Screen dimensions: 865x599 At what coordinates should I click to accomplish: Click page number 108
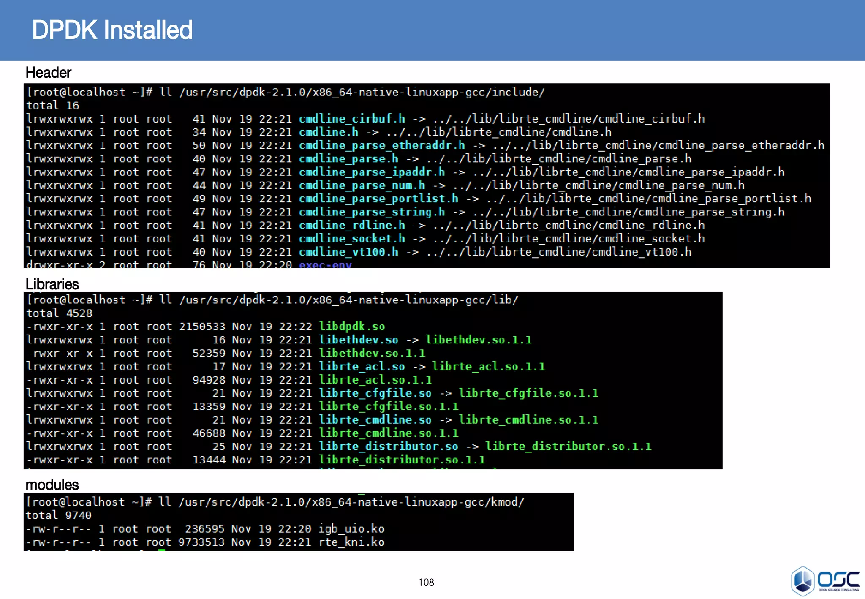(426, 583)
